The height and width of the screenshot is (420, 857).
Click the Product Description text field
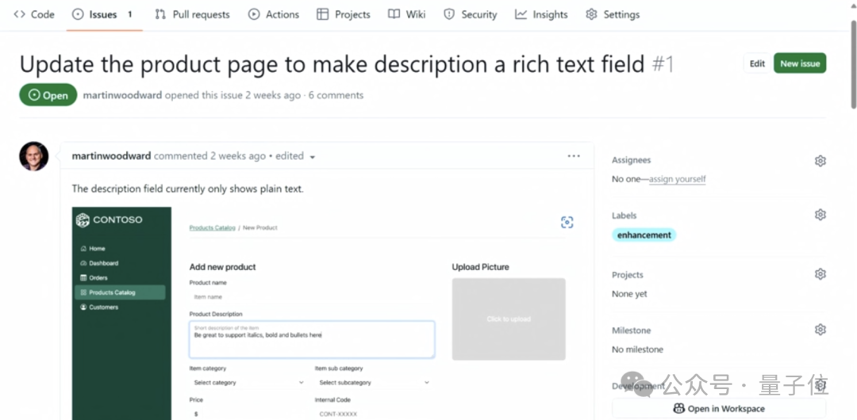tap(311, 339)
